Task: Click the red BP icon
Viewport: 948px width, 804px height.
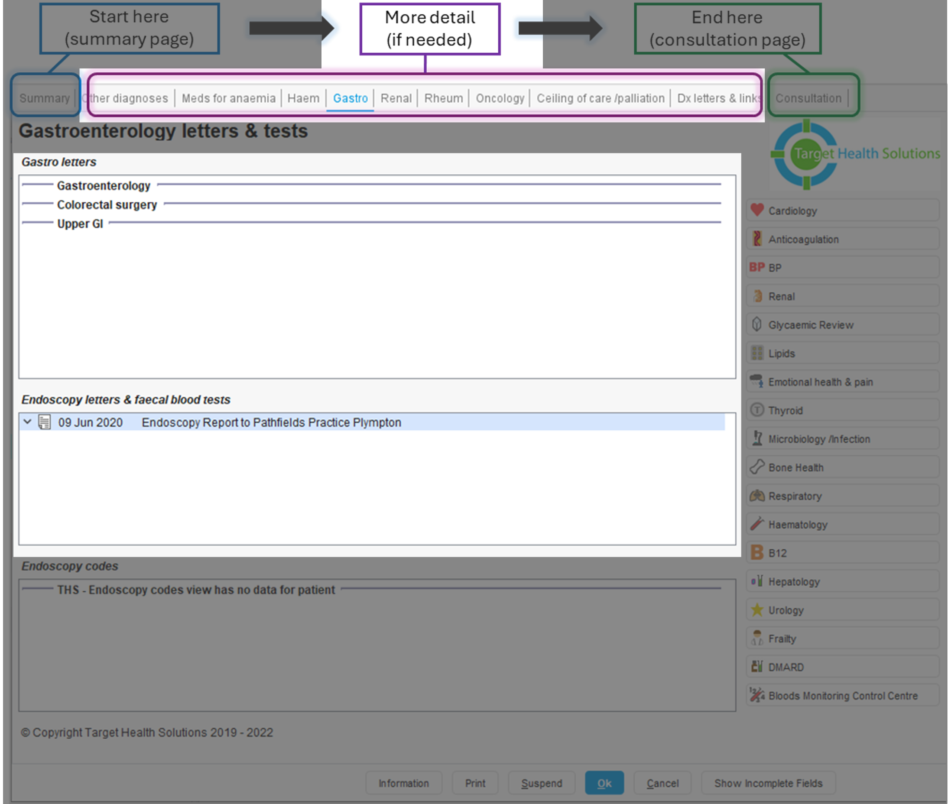Action: pyautogui.click(x=757, y=267)
